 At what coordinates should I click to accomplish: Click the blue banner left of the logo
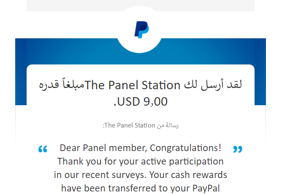coord(63,51)
